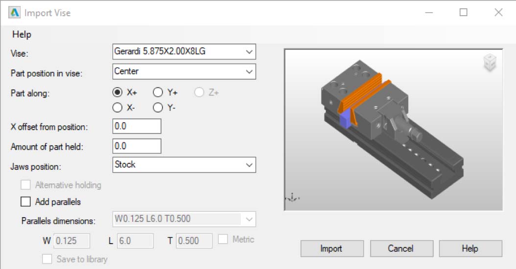
Task: Enable the Add parallels checkbox
Action: click(x=25, y=202)
